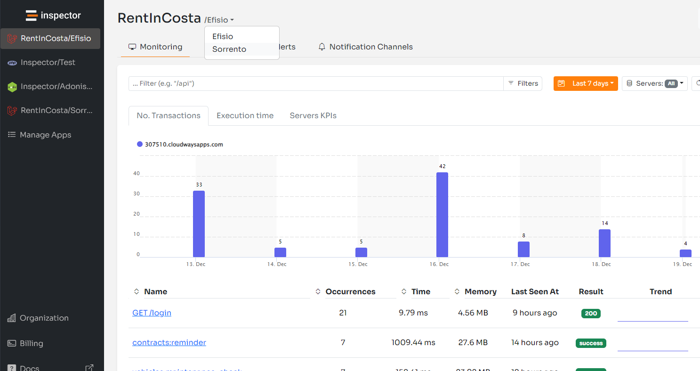Switch to the Execution time tab
The width and height of the screenshot is (700, 371).
pos(245,116)
